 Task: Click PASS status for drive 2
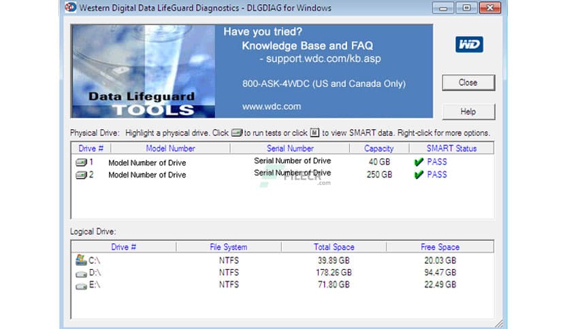pyautogui.click(x=437, y=175)
